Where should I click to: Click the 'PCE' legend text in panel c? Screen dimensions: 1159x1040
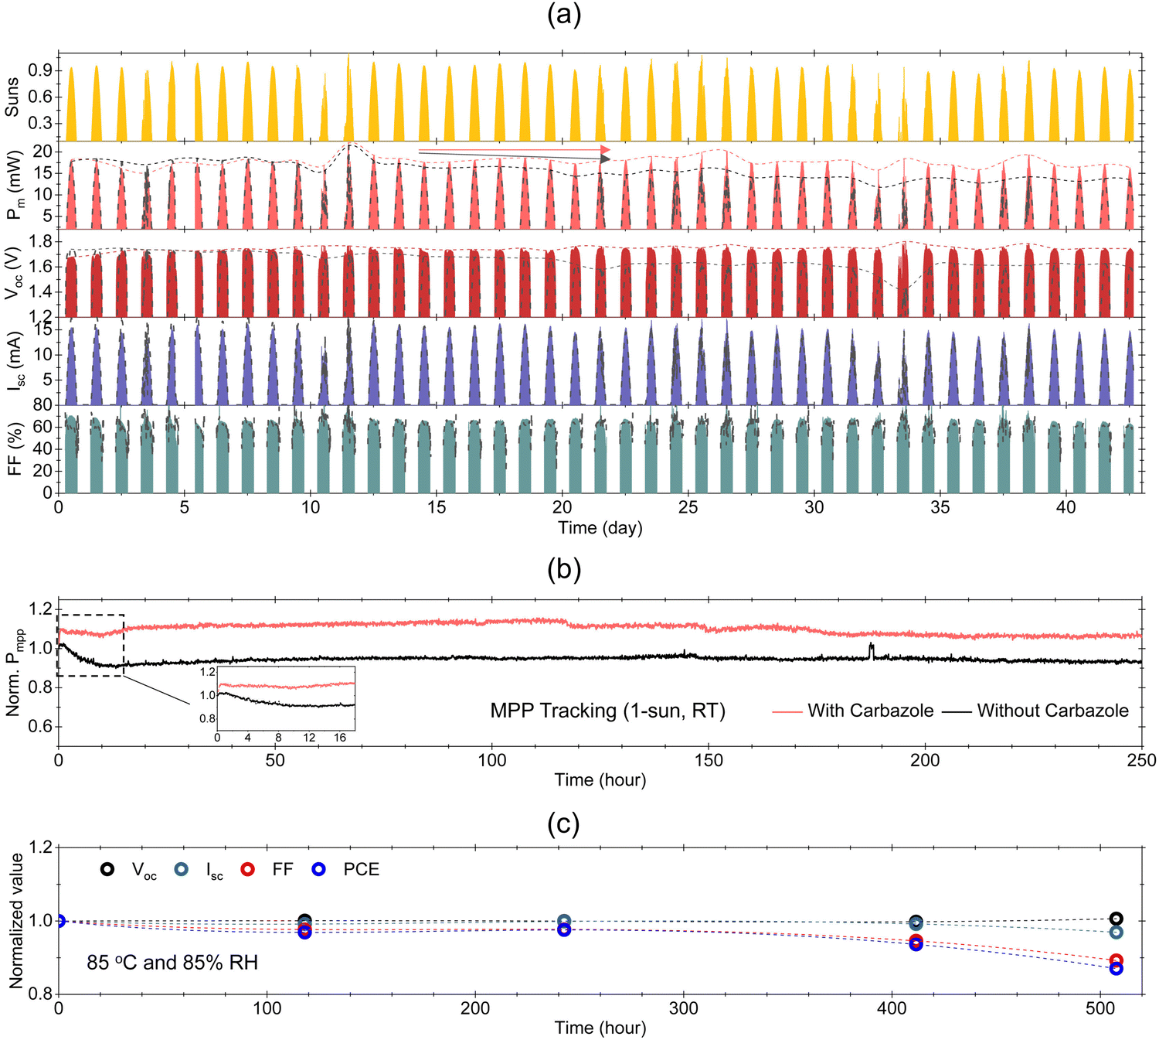(x=362, y=869)
